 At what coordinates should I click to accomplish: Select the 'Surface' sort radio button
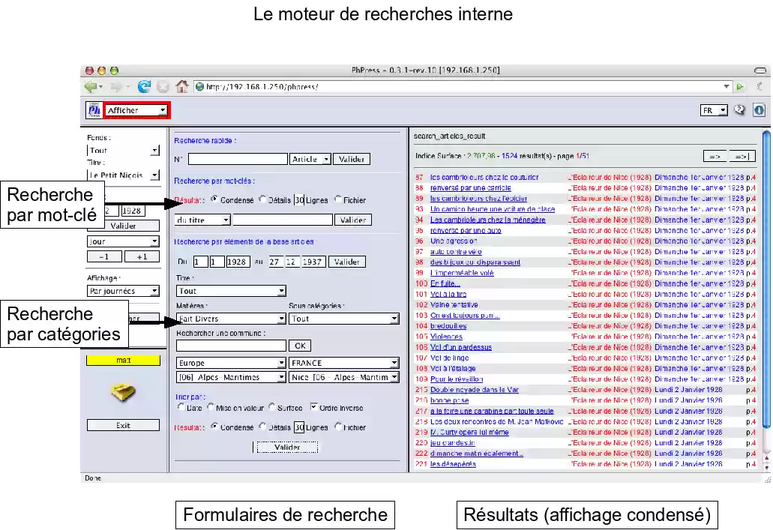click(x=271, y=408)
